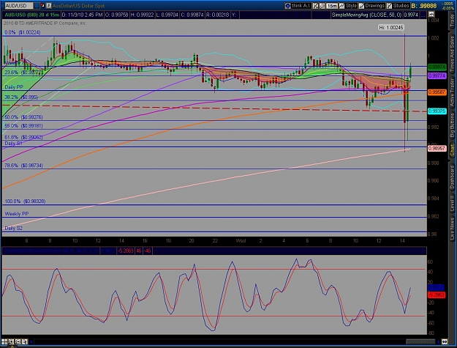
Task: Expand the study list ellipsis button
Action: [x=423, y=15]
